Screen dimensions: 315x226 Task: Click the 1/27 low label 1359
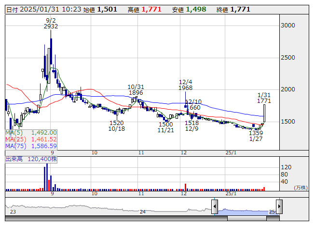[x=256, y=133]
